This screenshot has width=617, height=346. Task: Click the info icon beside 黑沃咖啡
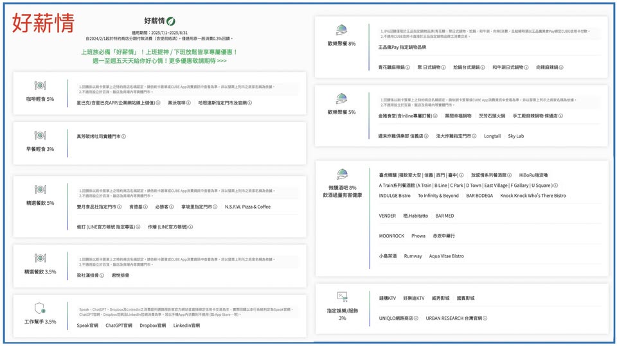(189, 103)
